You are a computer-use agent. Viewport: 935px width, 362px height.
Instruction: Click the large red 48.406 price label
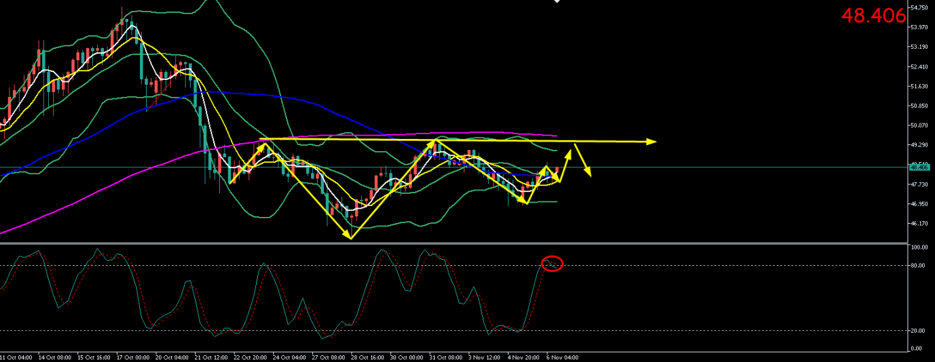(873, 16)
